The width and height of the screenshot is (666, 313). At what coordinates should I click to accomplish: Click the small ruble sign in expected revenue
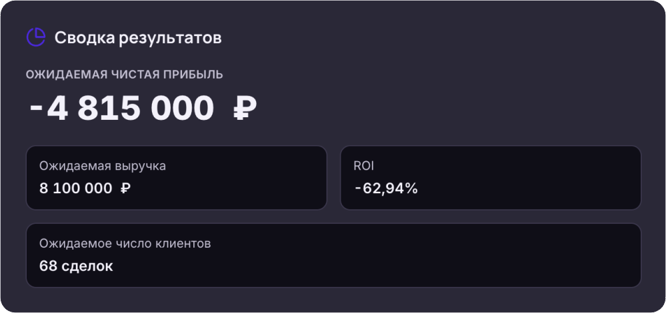(125, 188)
